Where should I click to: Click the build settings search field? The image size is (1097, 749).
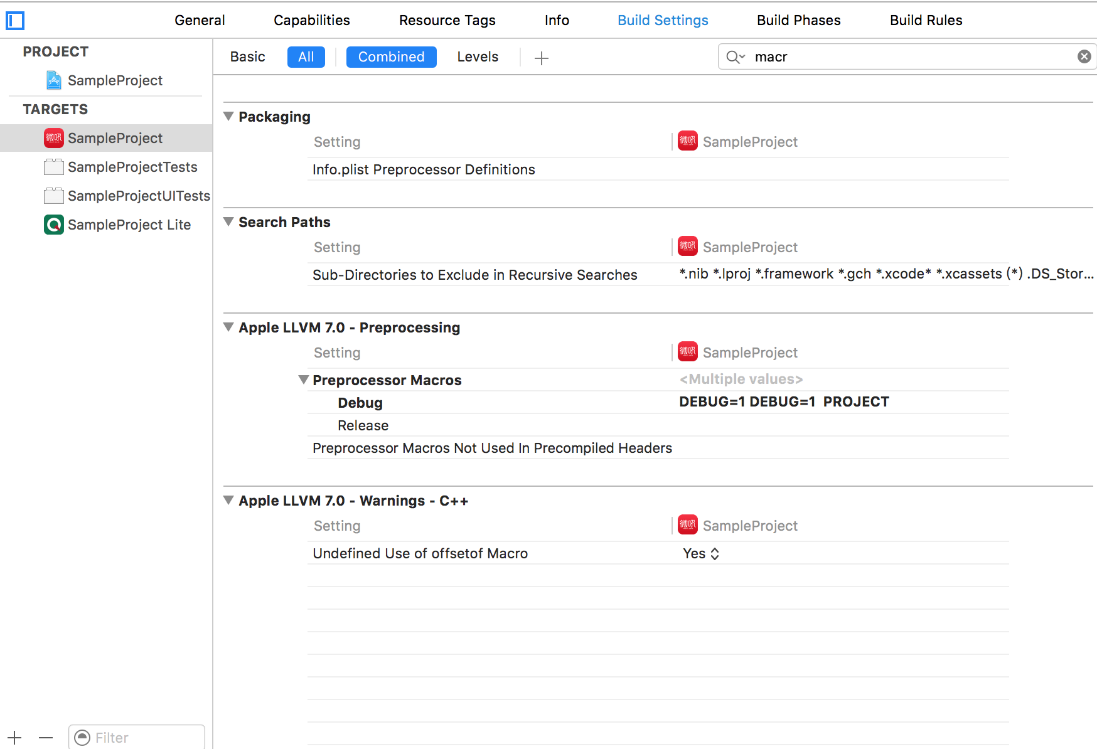(907, 56)
